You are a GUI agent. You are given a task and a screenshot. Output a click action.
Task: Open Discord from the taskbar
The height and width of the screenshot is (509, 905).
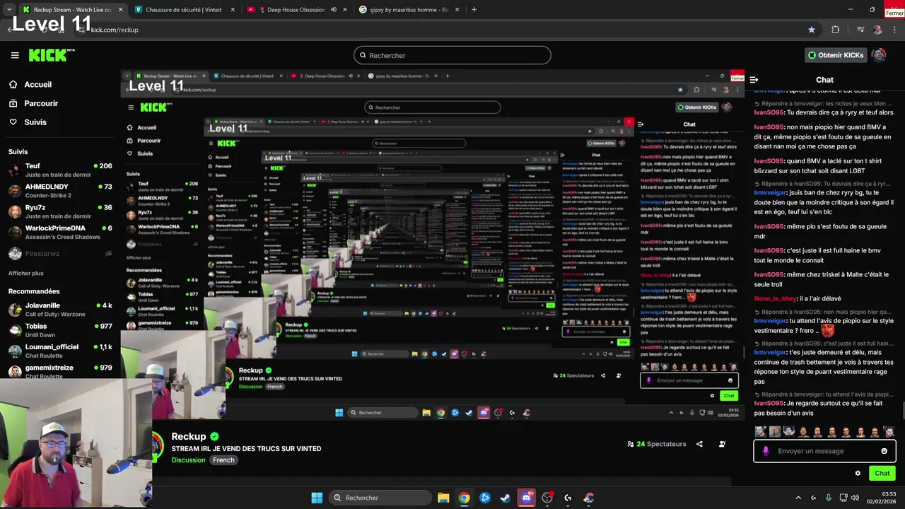[x=526, y=498]
